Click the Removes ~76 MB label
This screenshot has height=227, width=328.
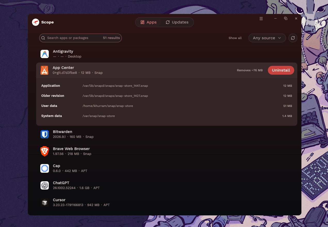click(x=250, y=70)
